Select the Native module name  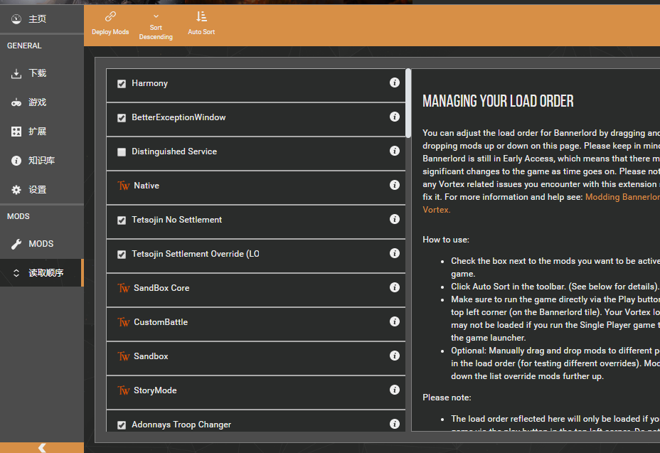click(147, 186)
